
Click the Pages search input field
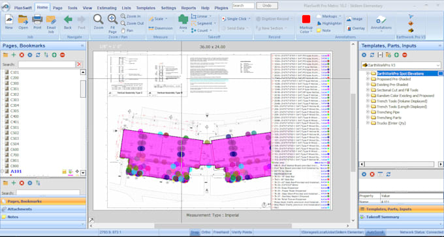tap(47, 64)
